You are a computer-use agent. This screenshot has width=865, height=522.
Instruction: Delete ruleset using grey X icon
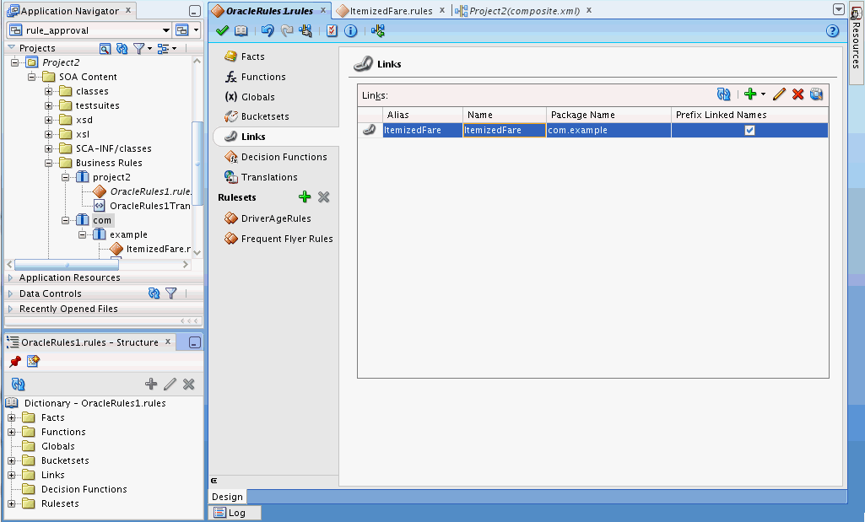pyautogui.click(x=324, y=196)
